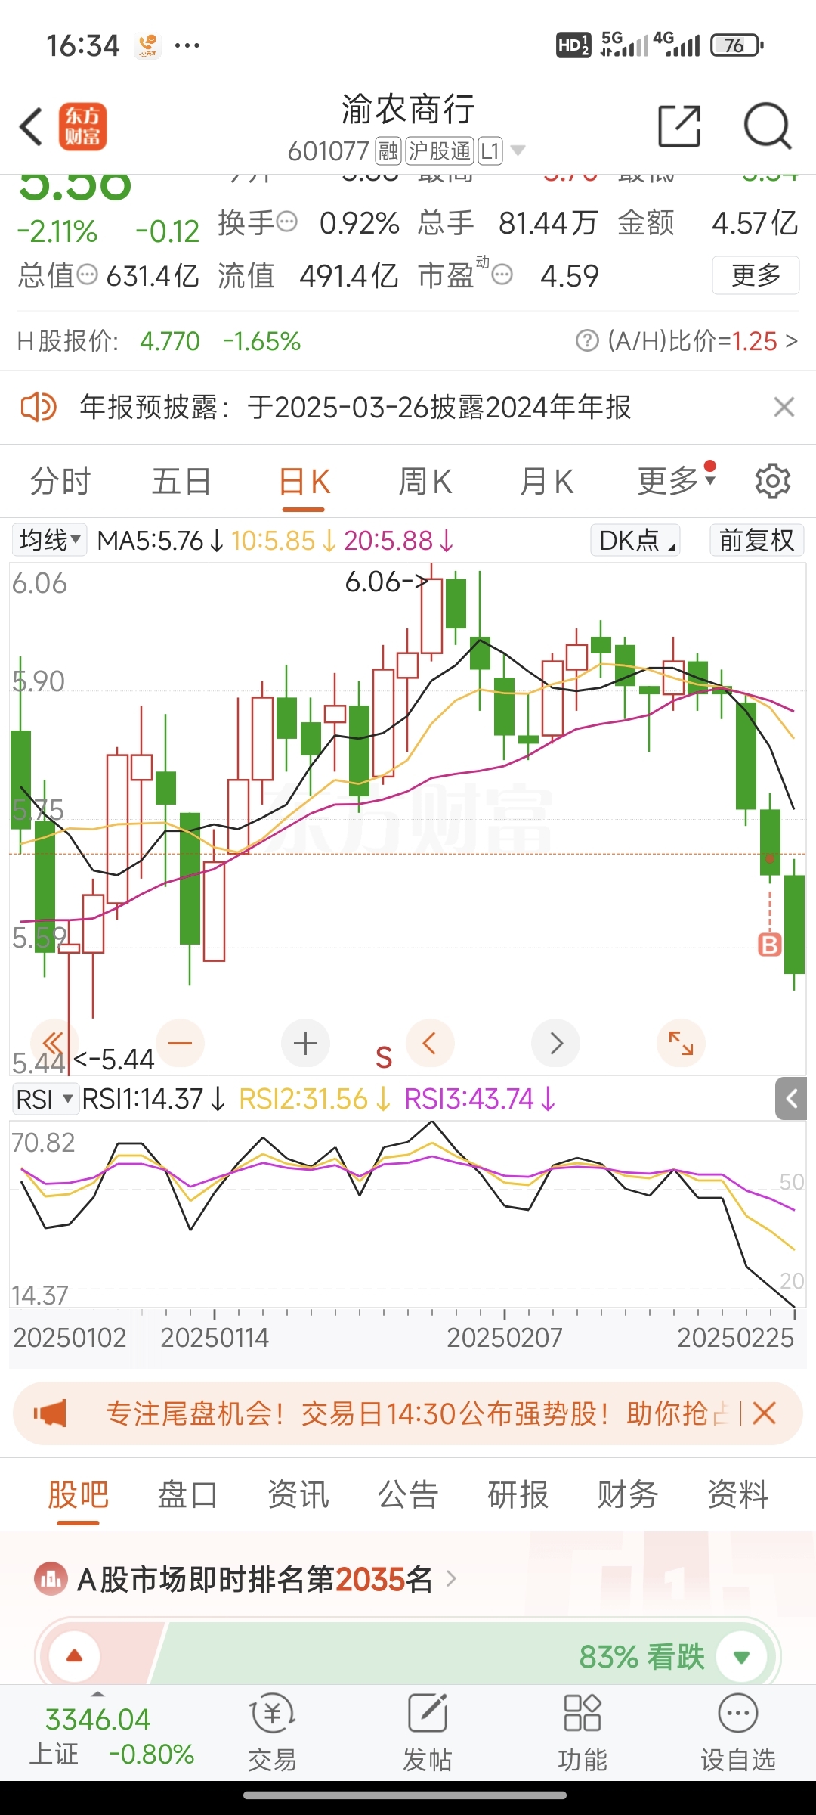Change the 前复权 adjustment mode
The width and height of the screenshot is (816, 1815).
click(x=756, y=540)
